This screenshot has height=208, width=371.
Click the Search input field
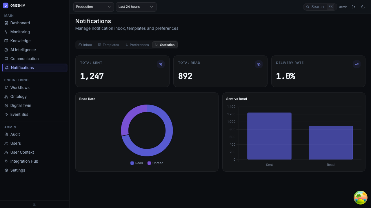tap(317, 7)
